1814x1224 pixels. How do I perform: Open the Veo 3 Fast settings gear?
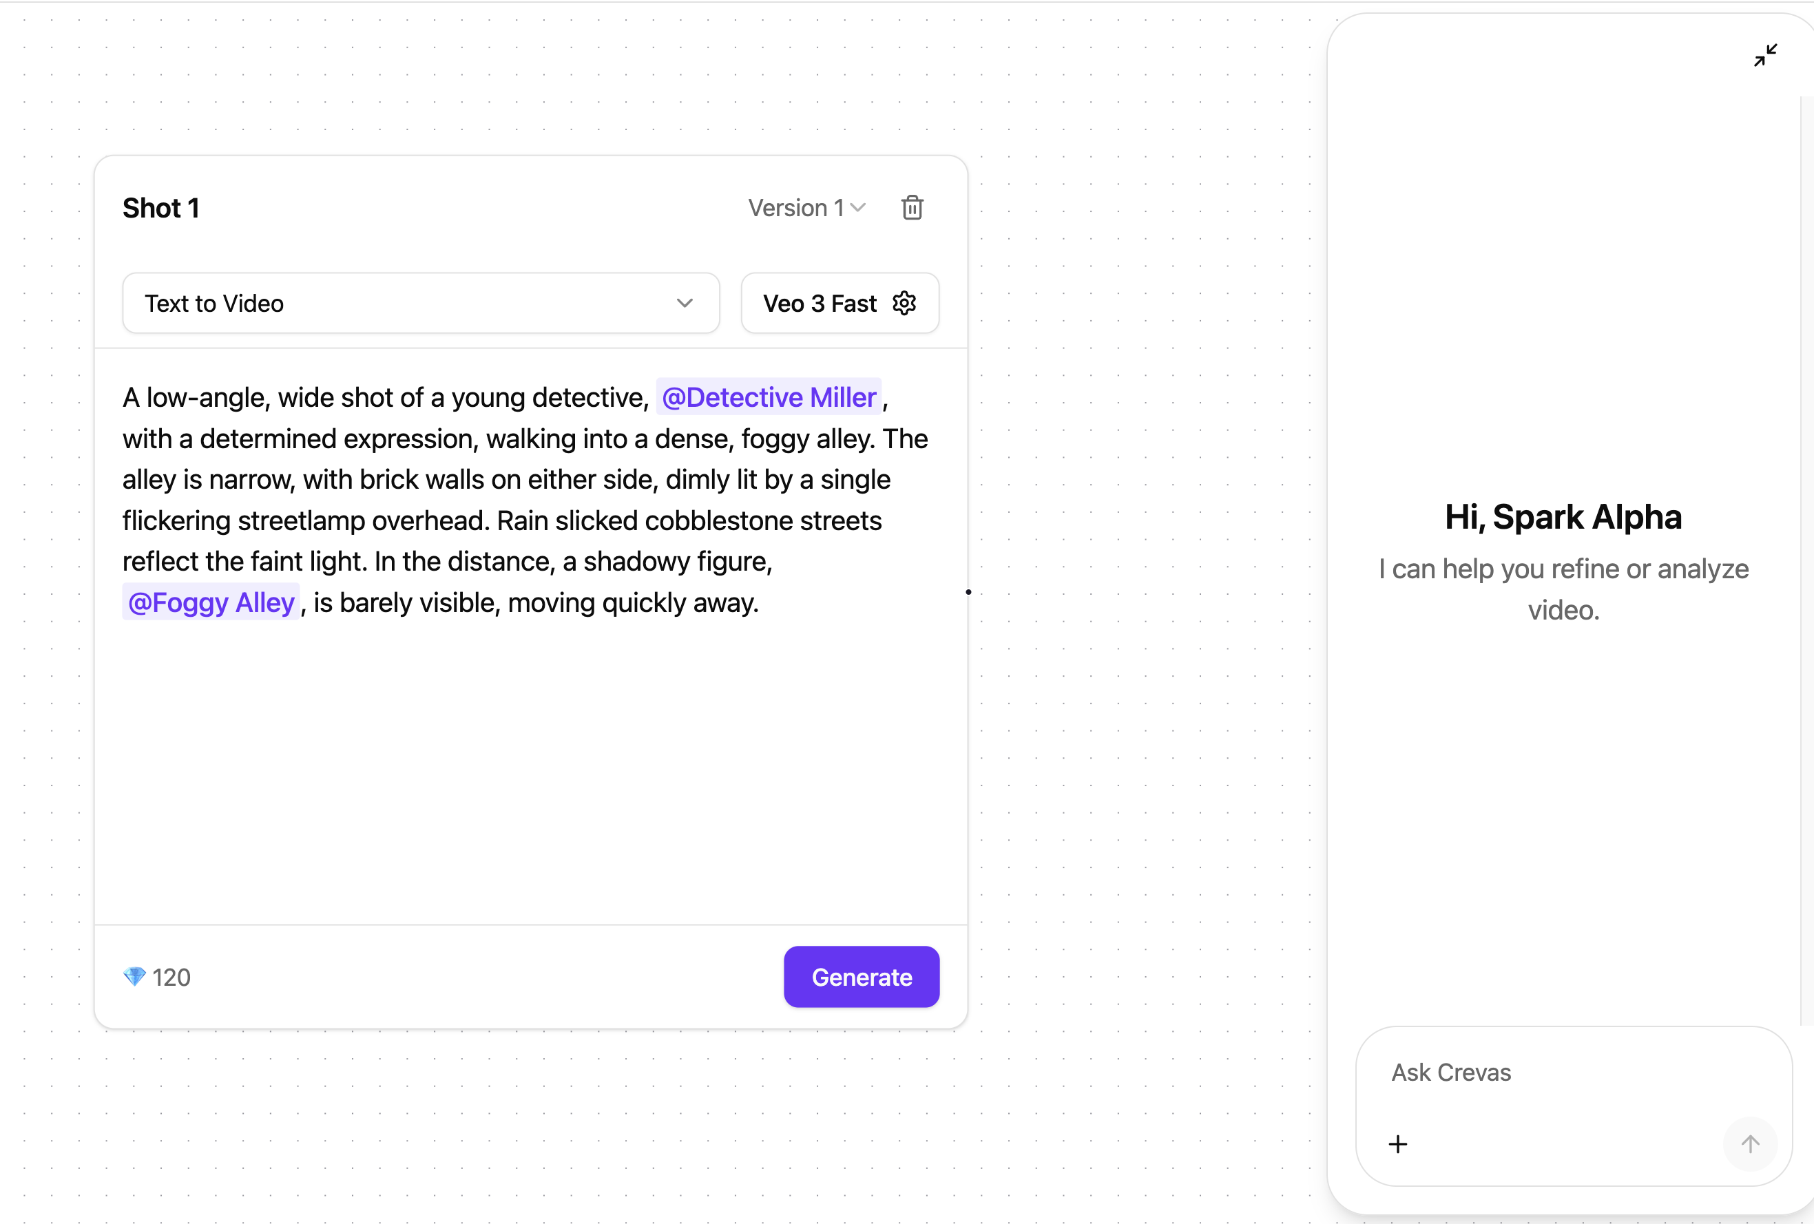pos(904,304)
